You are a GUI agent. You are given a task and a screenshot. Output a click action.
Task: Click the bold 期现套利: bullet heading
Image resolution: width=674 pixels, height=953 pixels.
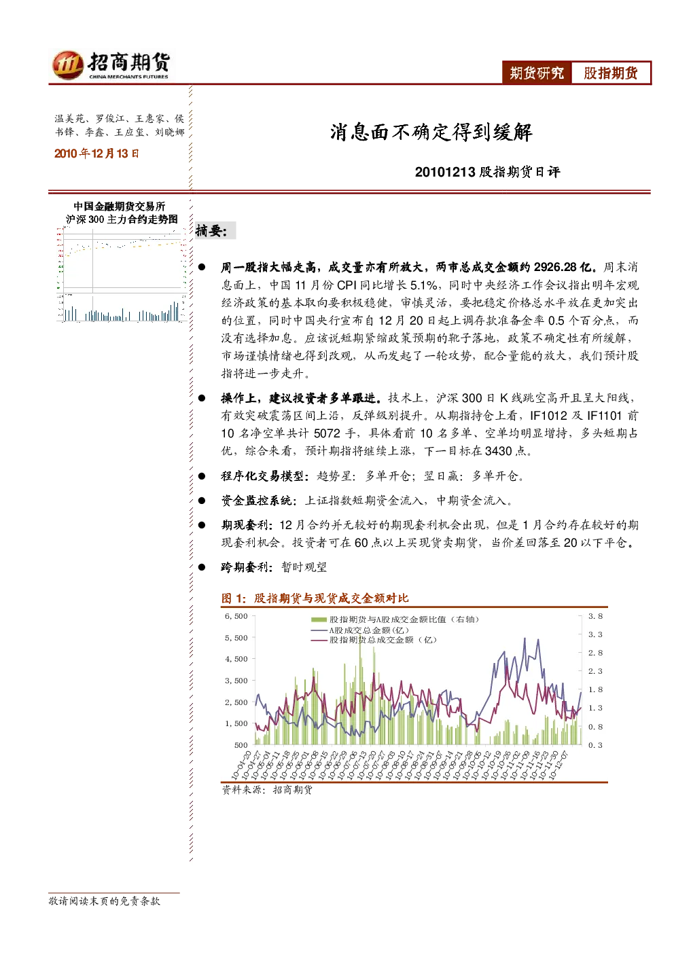tap(247, 525)
